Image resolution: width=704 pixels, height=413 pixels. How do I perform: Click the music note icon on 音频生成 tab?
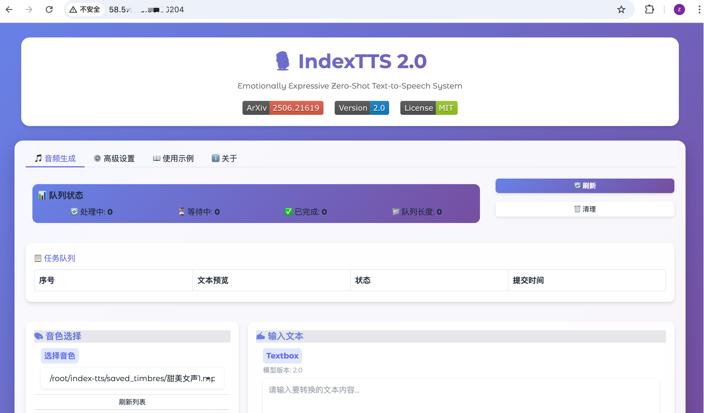pyautogui.click(x=39, y=158)
